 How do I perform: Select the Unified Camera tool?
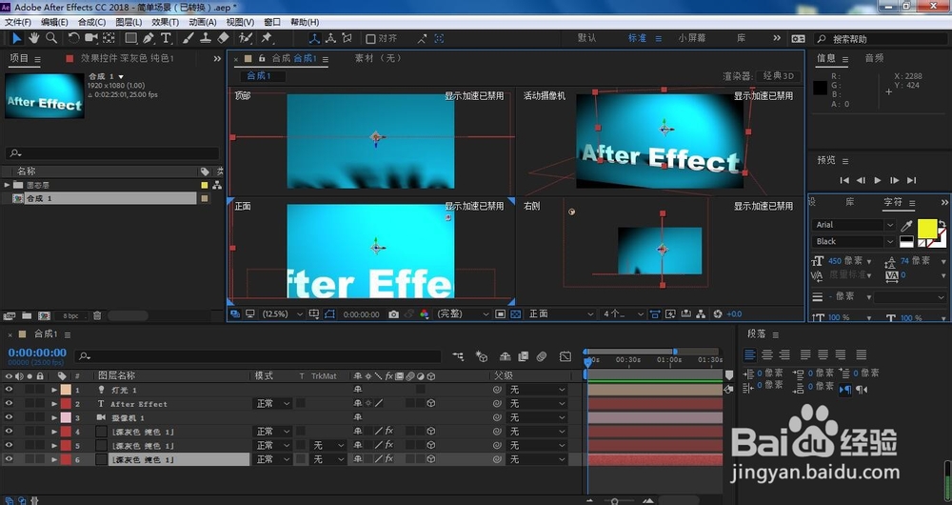point(91,38)
